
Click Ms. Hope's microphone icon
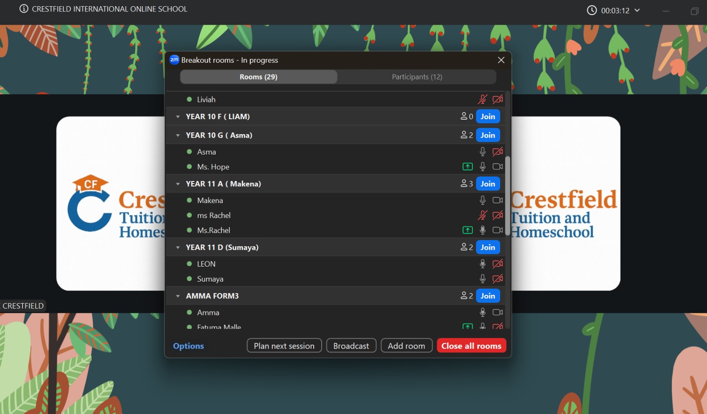pos(483,166)
